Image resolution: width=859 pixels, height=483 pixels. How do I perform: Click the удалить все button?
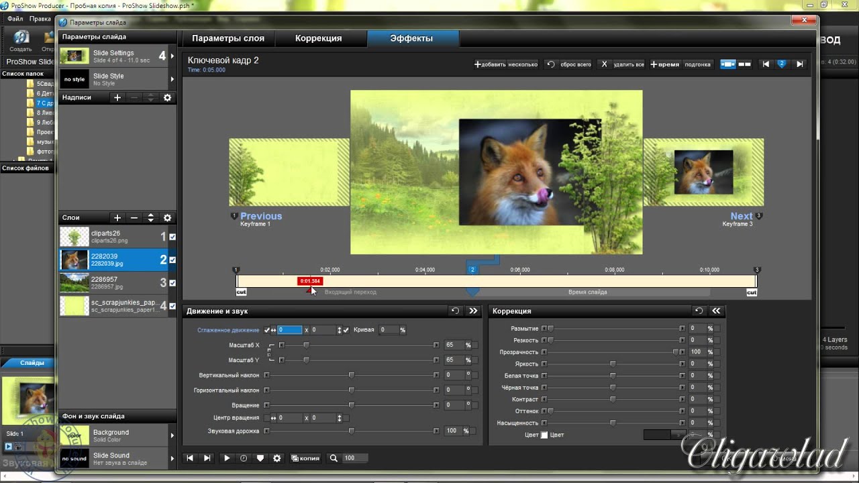(x=622, y=64)
